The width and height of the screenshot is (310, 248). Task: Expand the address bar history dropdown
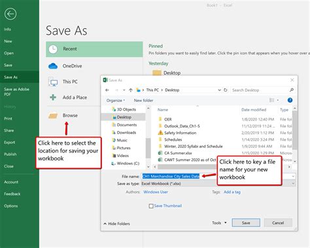[x=219, y=90]
